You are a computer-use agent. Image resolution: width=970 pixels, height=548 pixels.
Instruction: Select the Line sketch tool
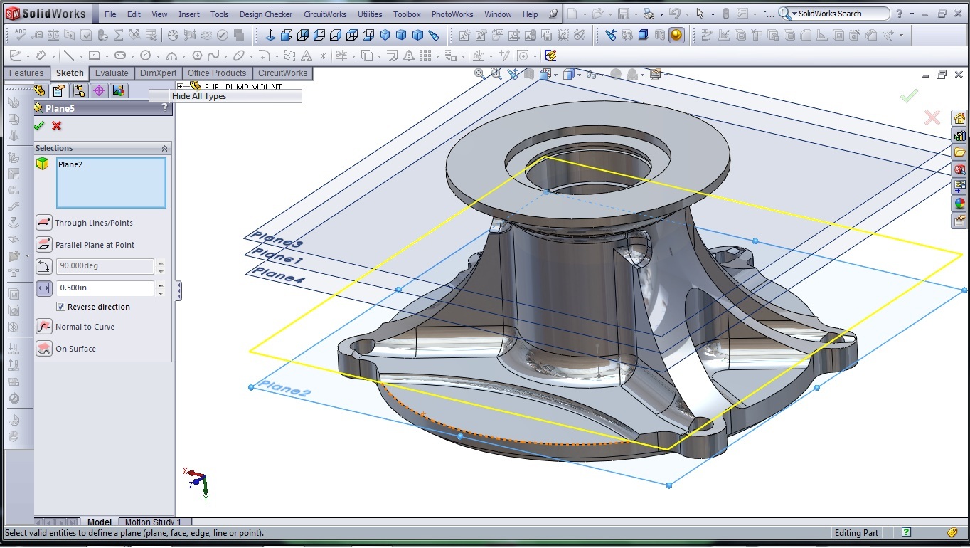pyautogui.click(x=68, y=56)
